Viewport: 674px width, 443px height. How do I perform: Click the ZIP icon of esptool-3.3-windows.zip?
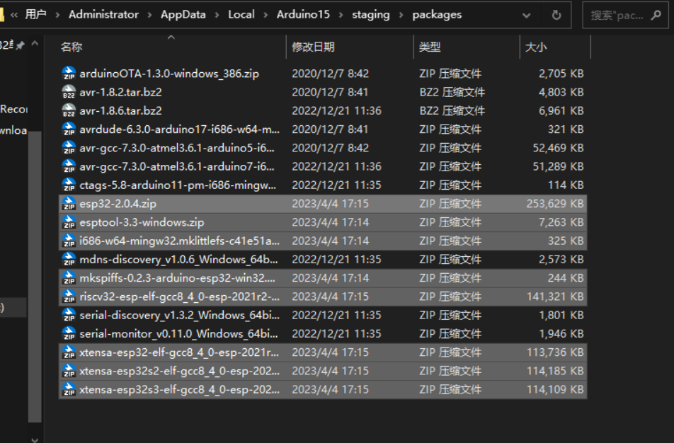(69, 222)
